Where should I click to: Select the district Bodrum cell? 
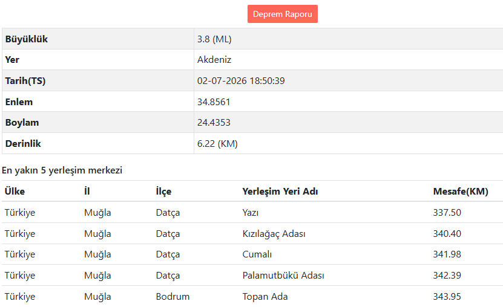click(173, 297)
